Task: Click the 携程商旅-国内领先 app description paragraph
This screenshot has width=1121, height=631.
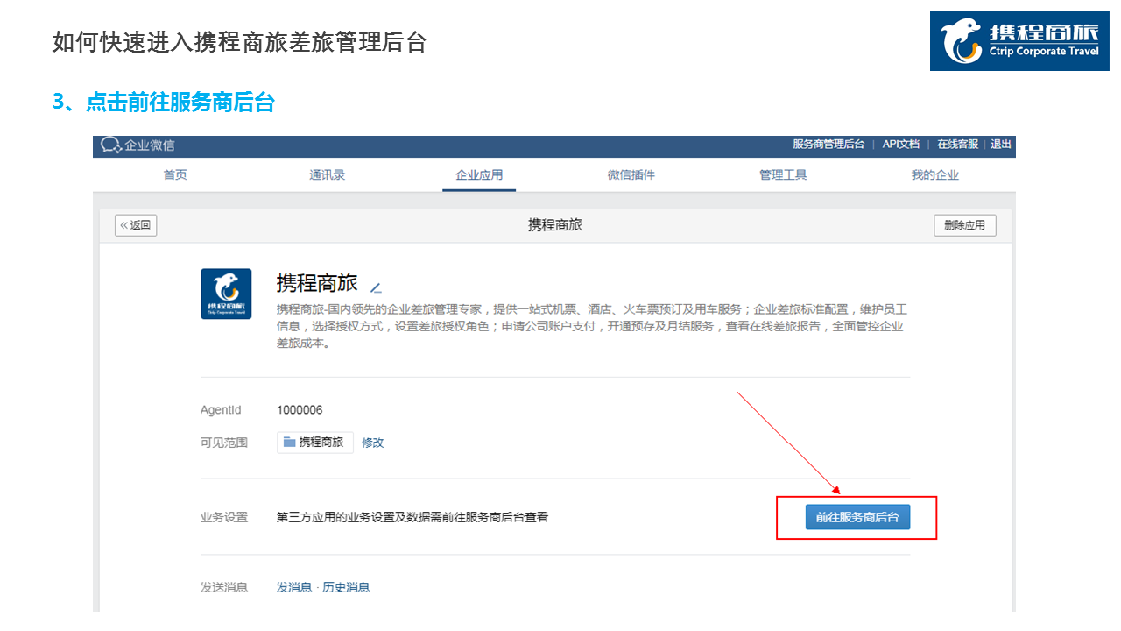Action: (x=591, y=326)
